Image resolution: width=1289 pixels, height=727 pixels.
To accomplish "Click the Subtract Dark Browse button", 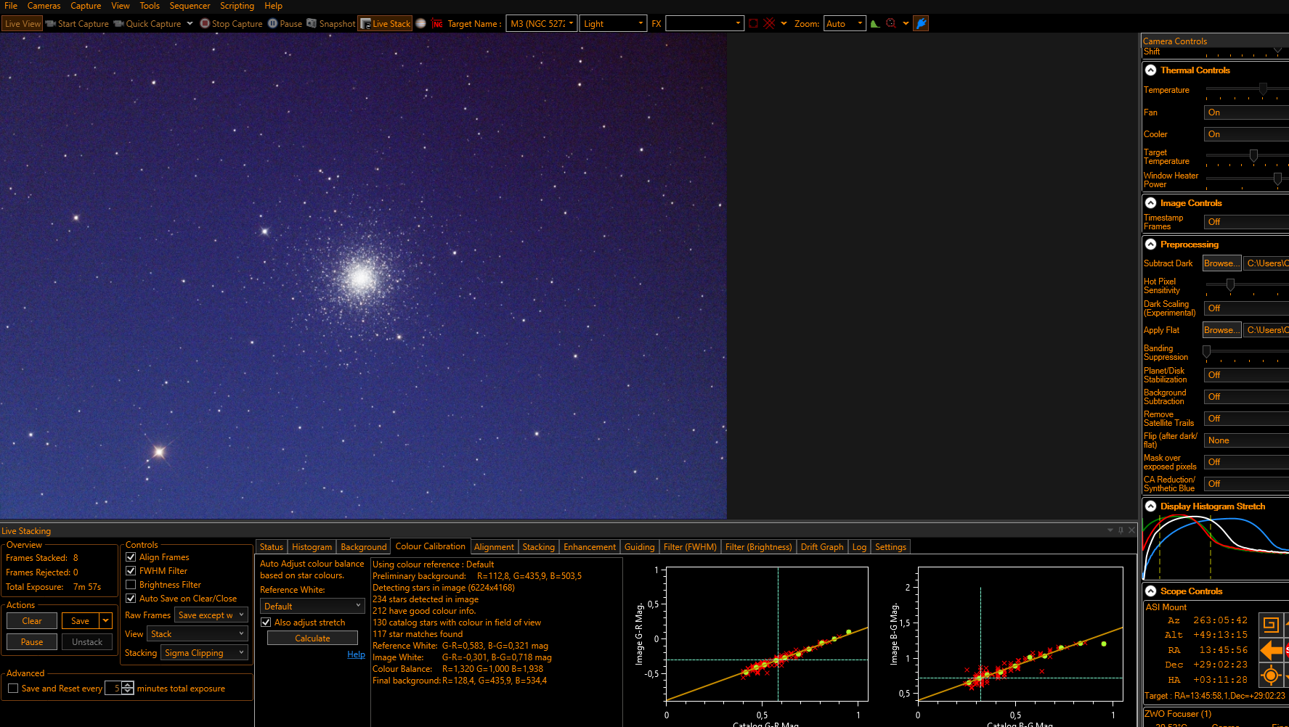I will click(1221, 263).
